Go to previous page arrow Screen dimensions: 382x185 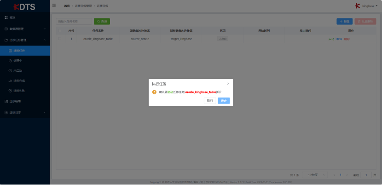pyautogui.click(x=334, y=175)
